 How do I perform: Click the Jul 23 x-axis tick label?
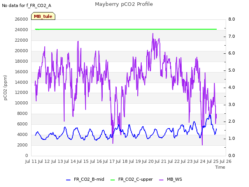[x=187, y=161]
